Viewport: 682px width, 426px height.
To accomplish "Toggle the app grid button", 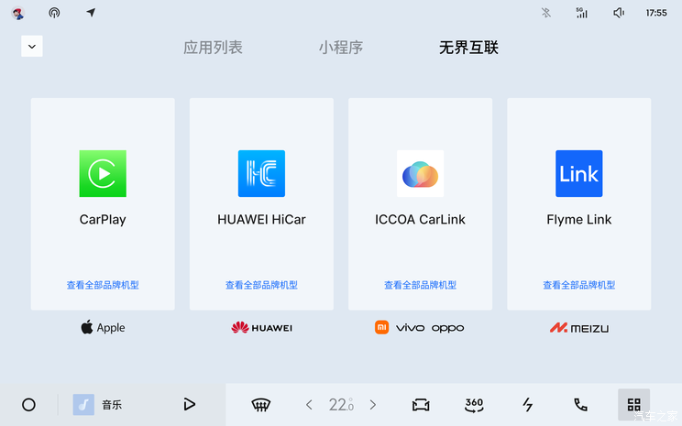I will coord(633,405).
